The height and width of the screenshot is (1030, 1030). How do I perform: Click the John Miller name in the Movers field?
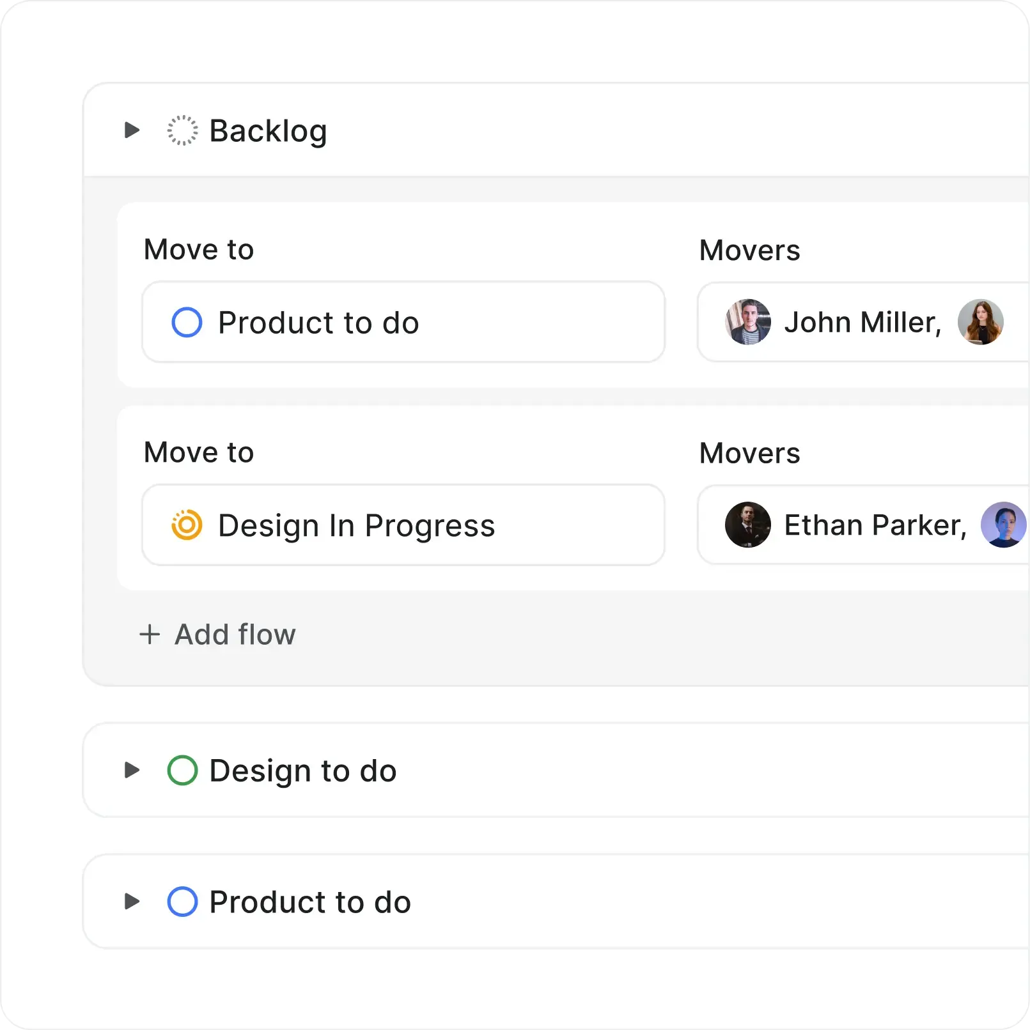point(862,323)
